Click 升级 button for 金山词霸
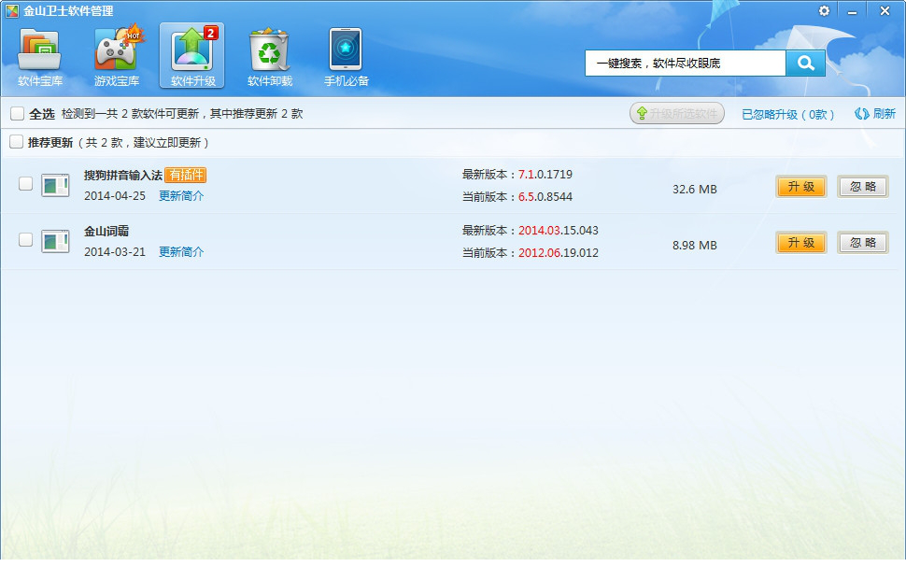 tap(800, 243)
